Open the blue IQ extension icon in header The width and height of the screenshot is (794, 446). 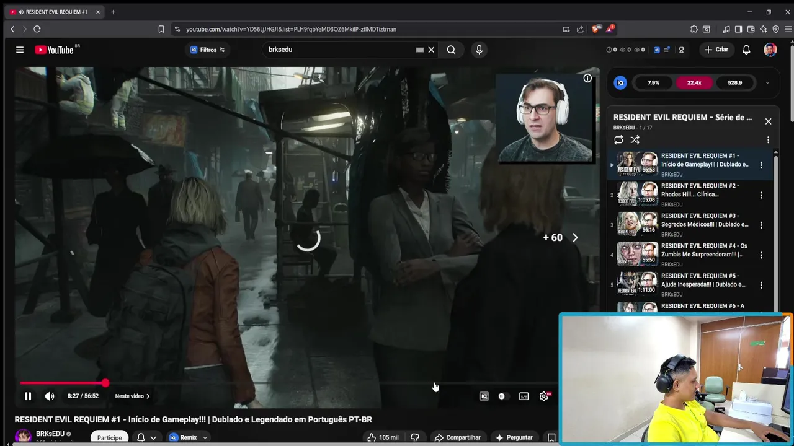(x=657, y=50)
